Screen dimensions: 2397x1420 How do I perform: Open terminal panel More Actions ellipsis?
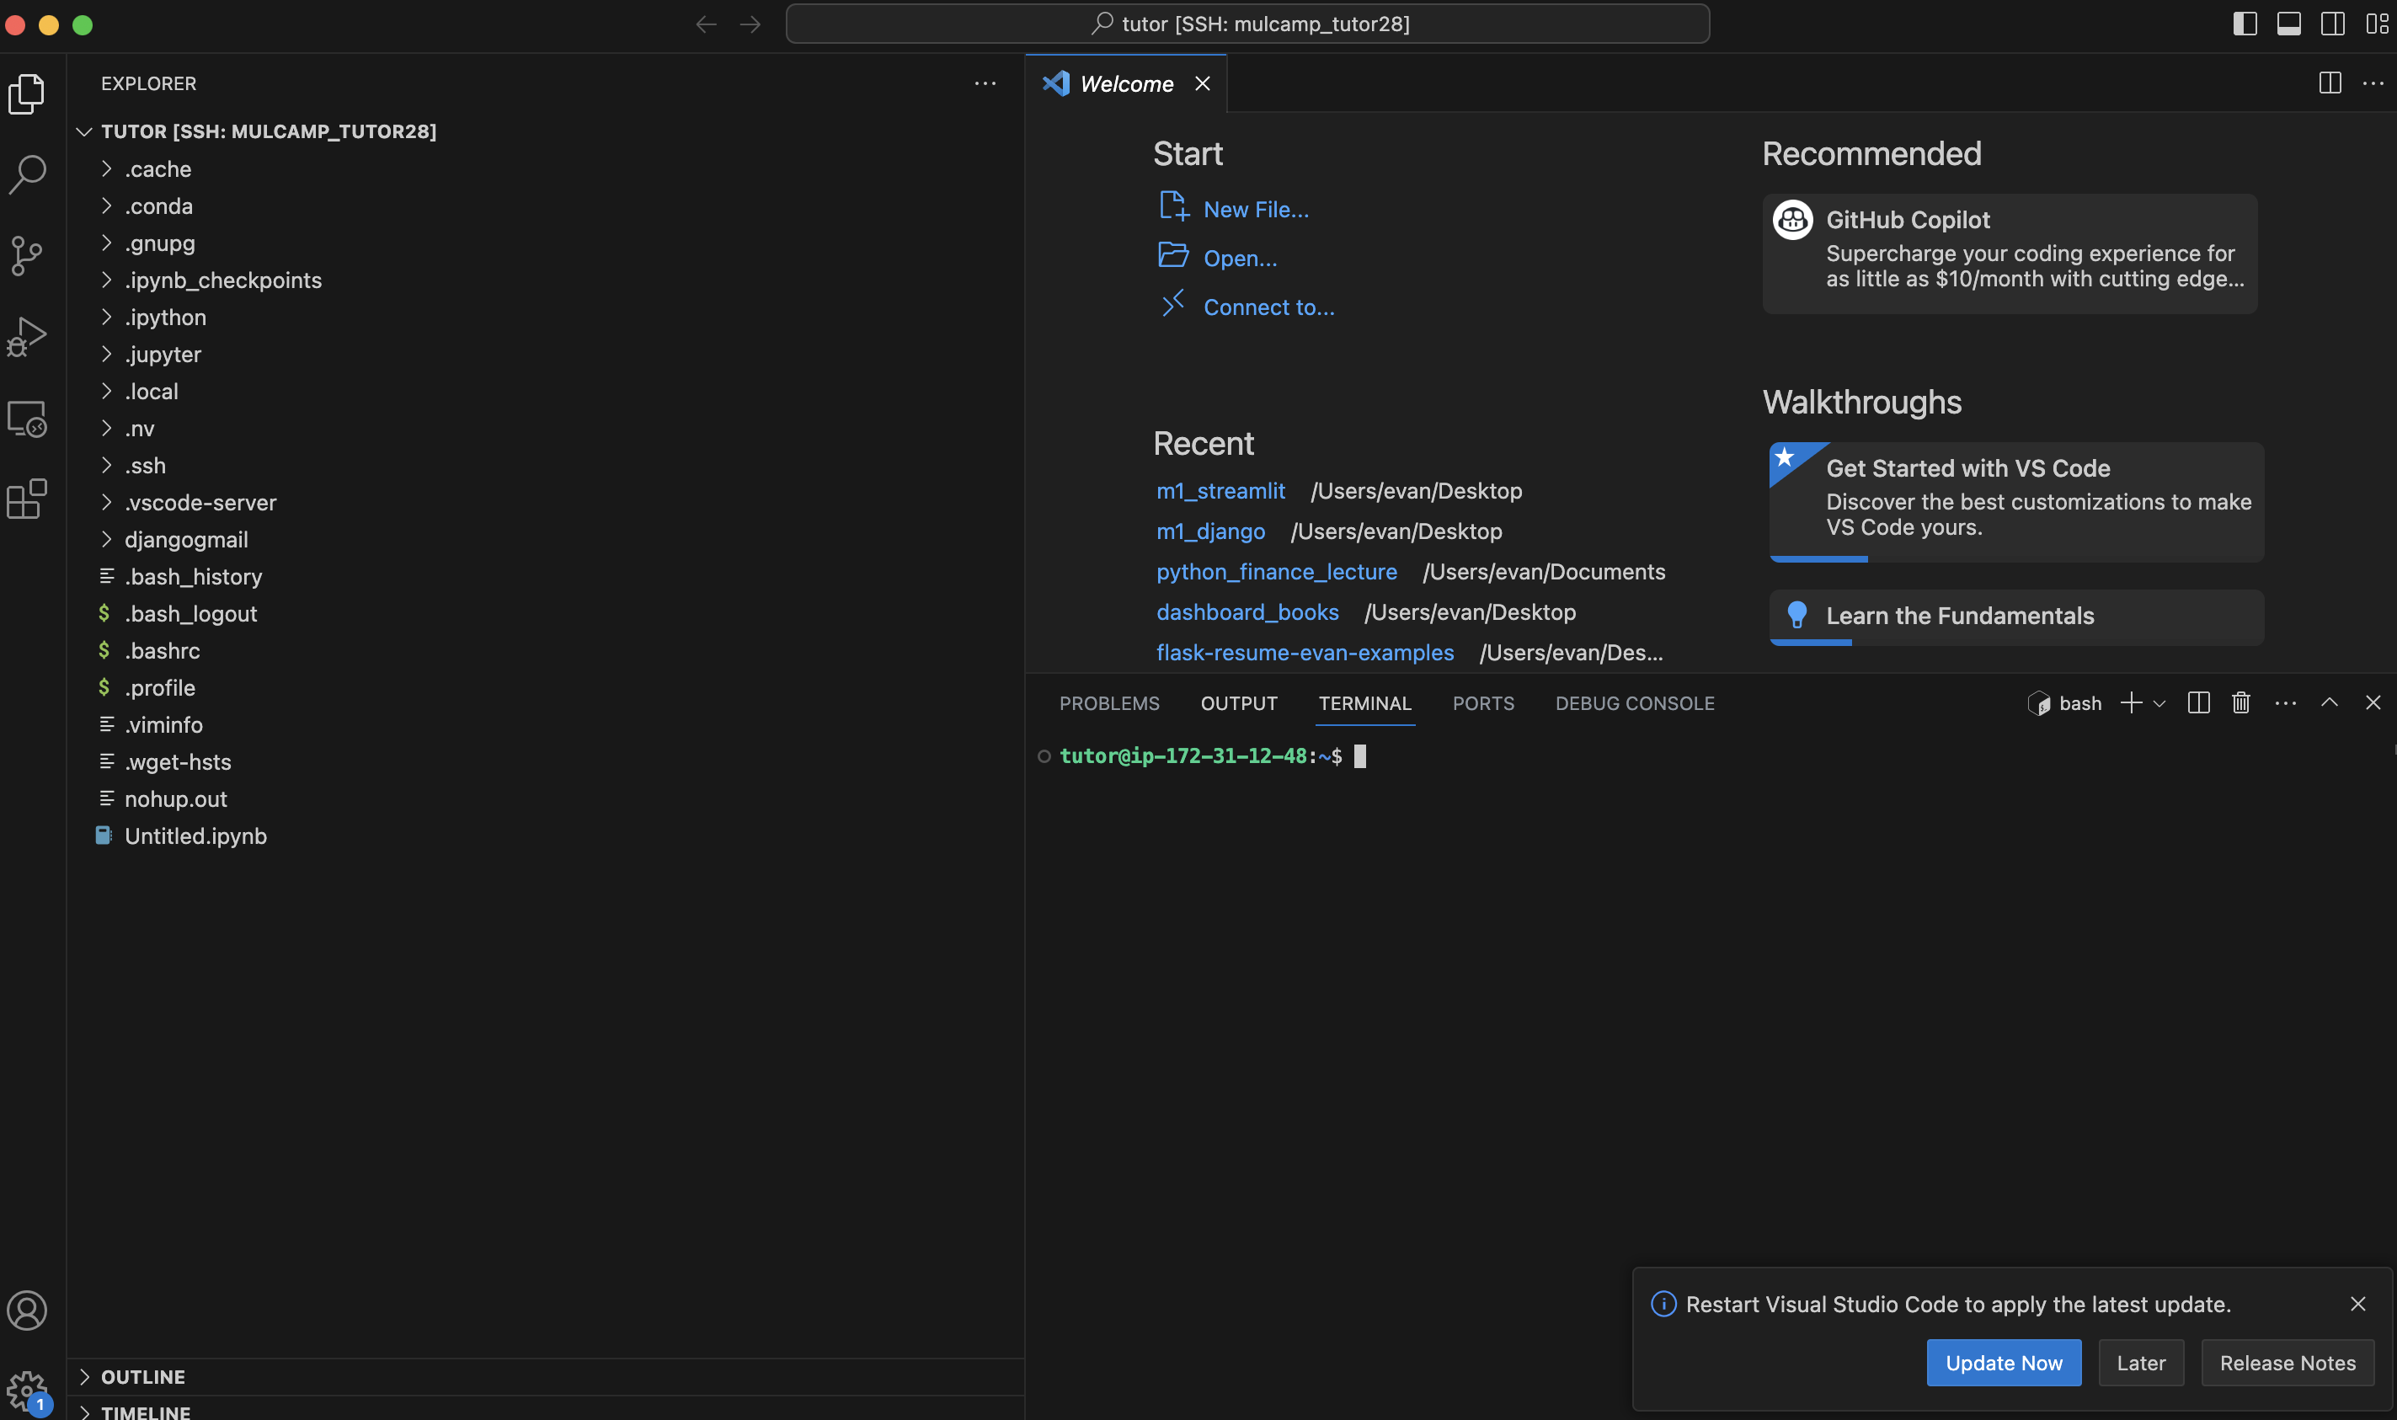pos(2286,703)
